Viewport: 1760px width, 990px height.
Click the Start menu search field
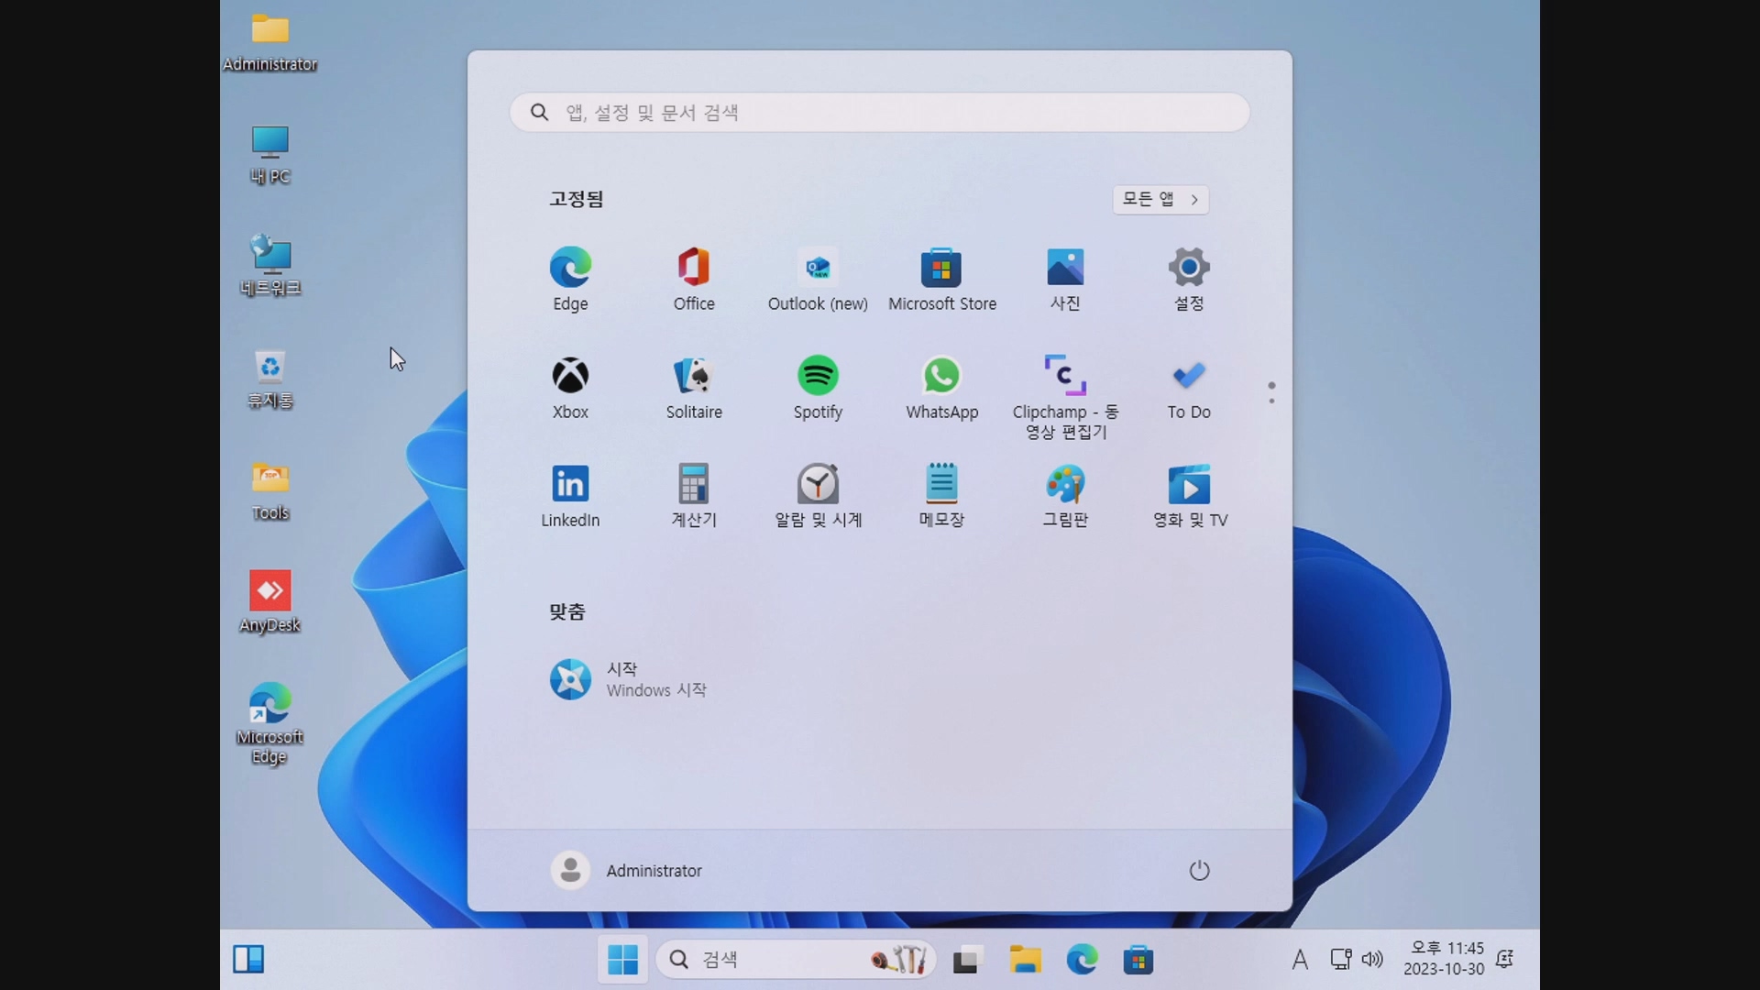pos(880,112)
